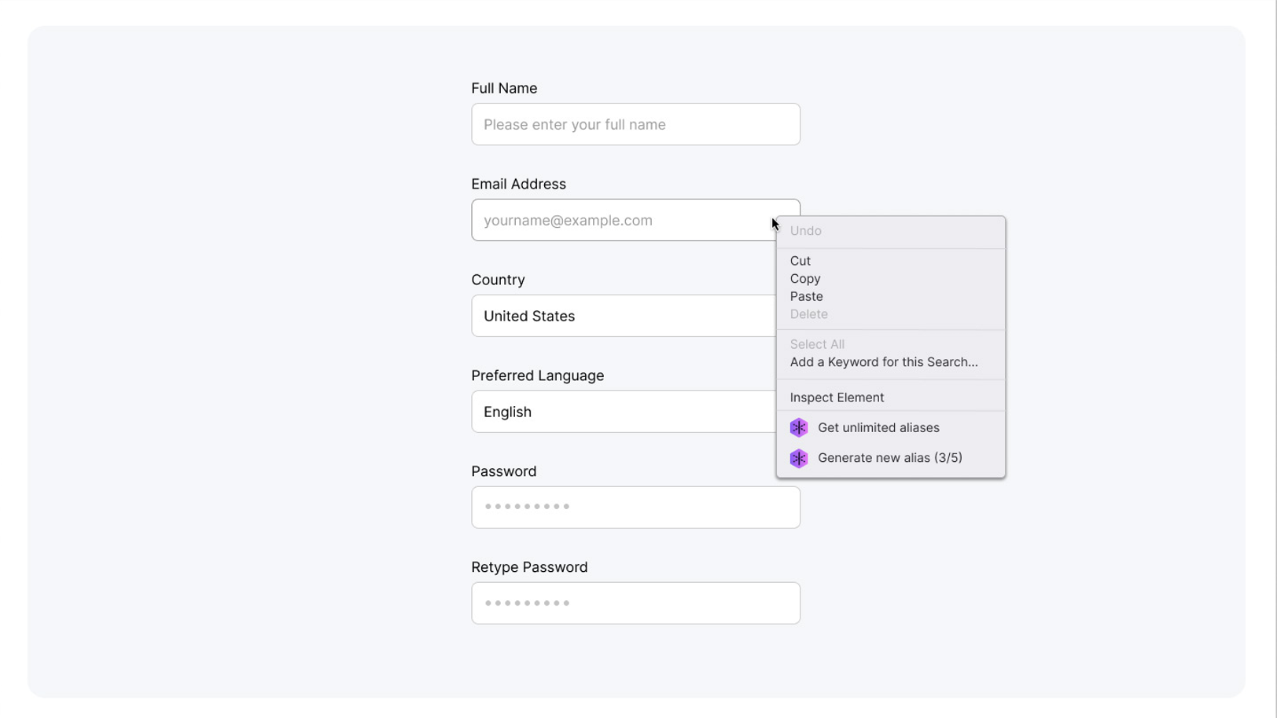1277x718 pixels.
Task: Click the Full Name input field
Action: tap(635, 124)
